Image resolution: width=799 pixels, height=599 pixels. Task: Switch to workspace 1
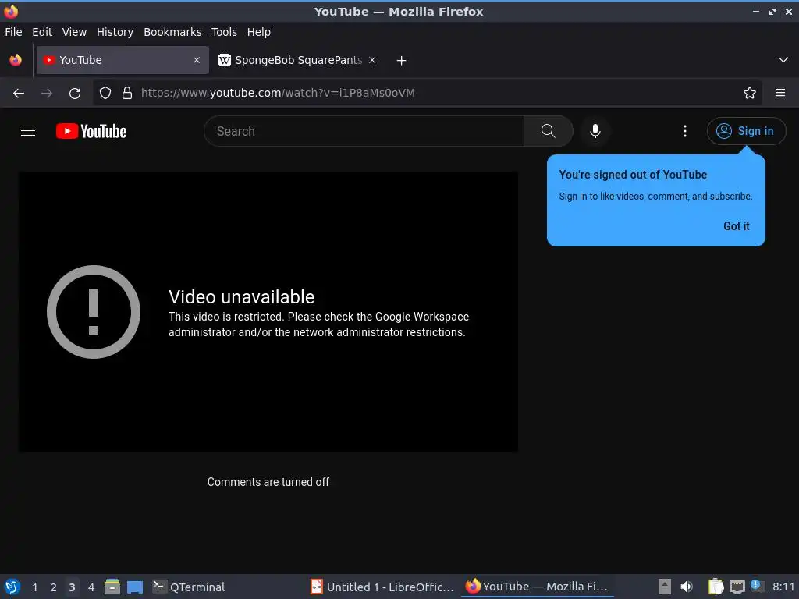pos(34,587)
